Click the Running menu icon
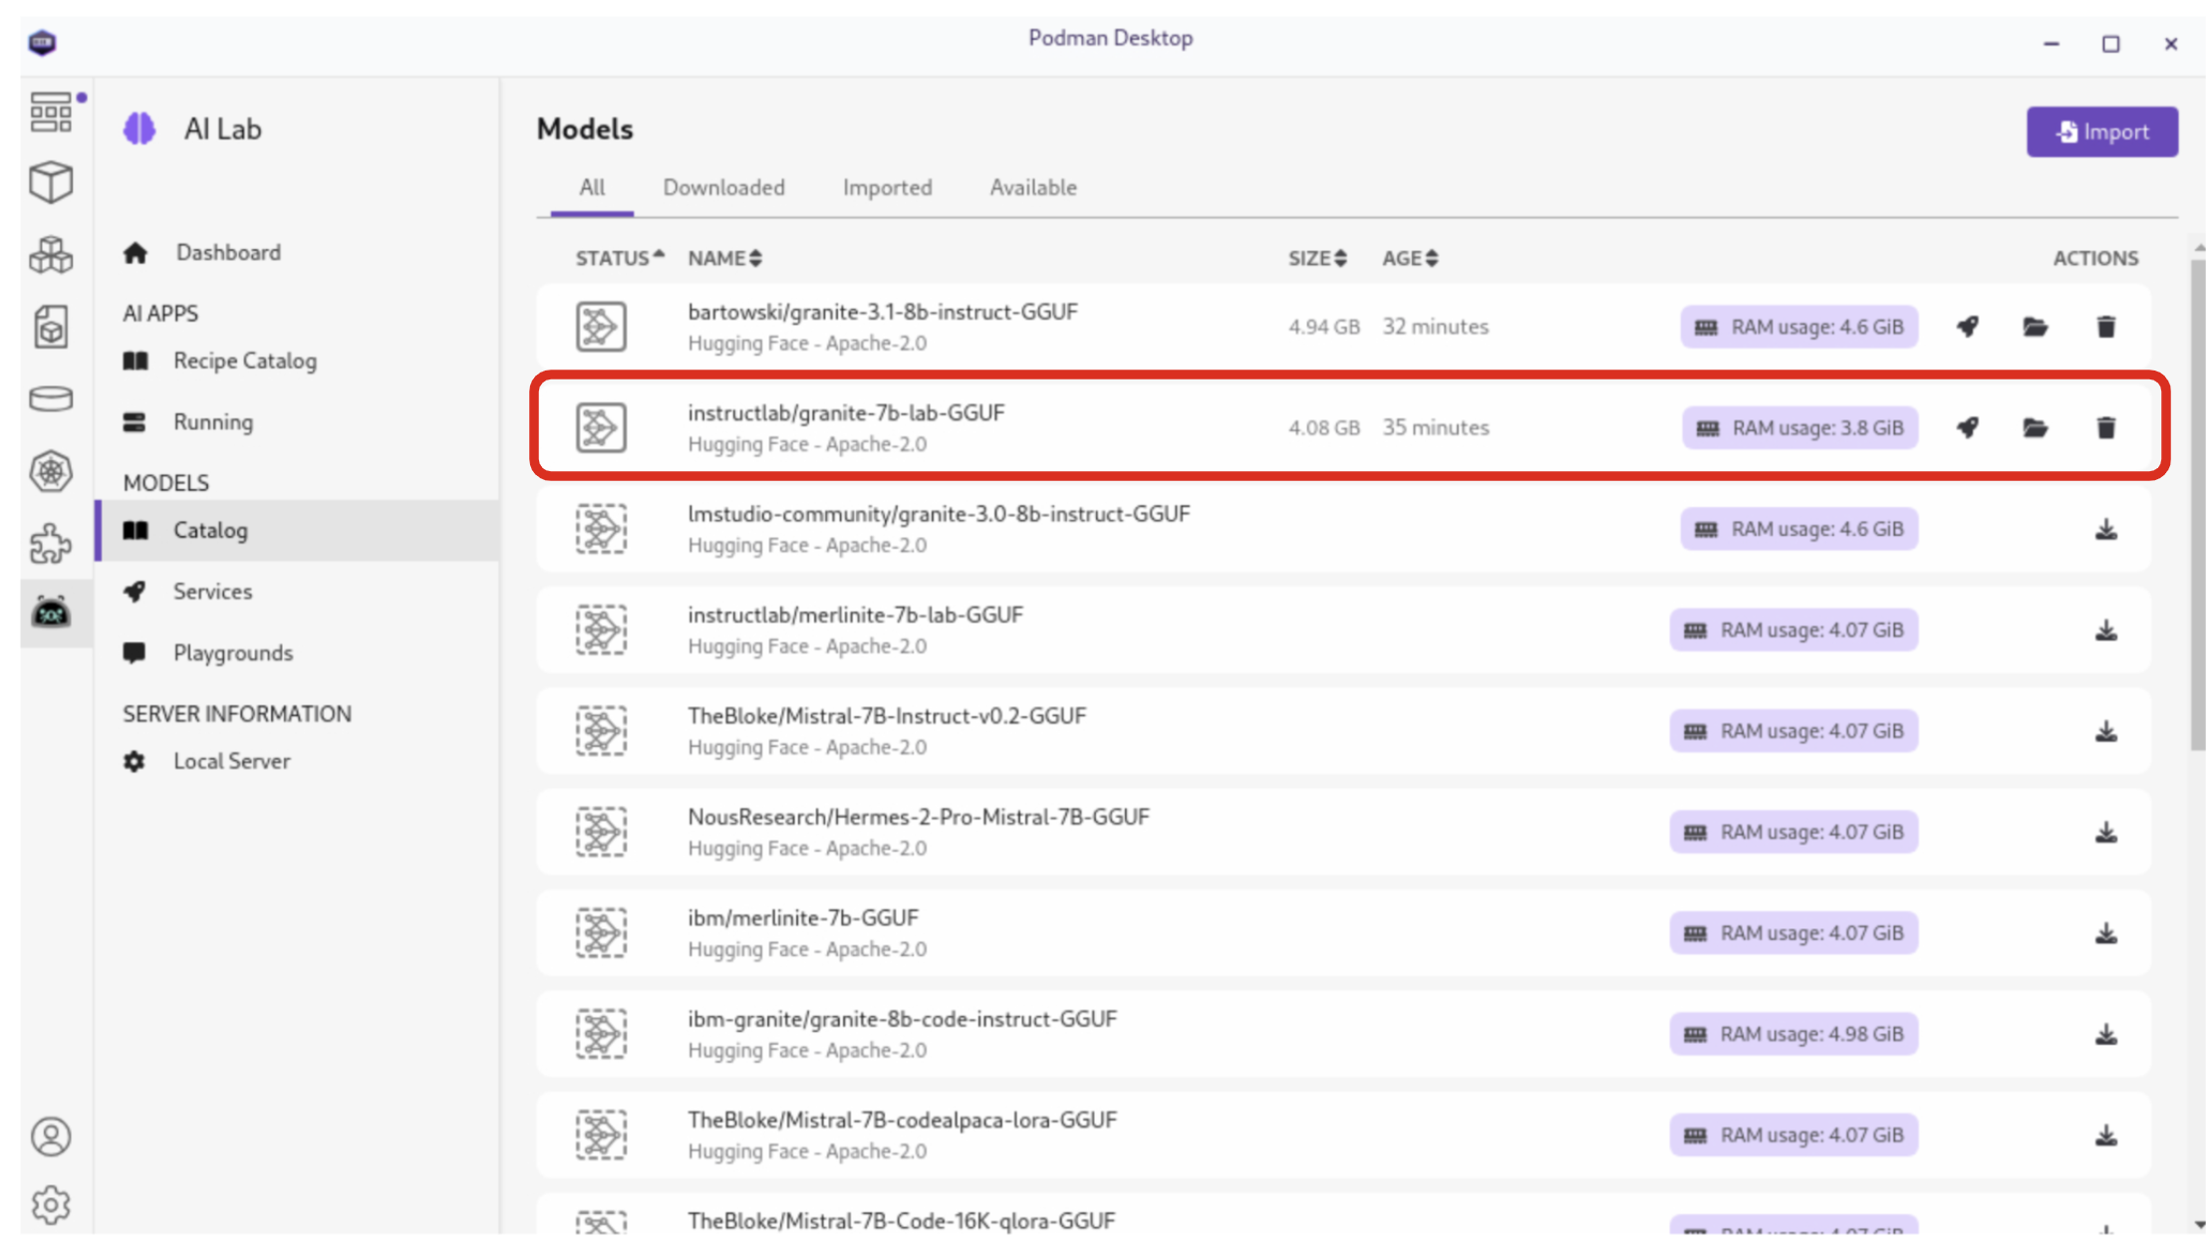 point(136,421)
